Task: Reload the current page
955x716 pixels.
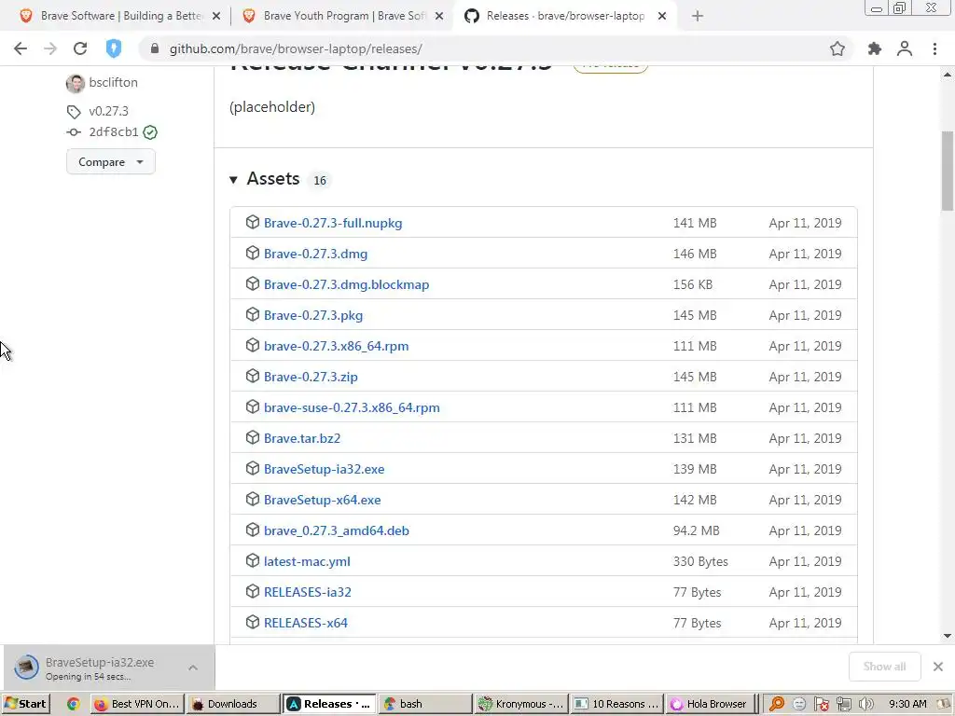Action: coord(80,48)
